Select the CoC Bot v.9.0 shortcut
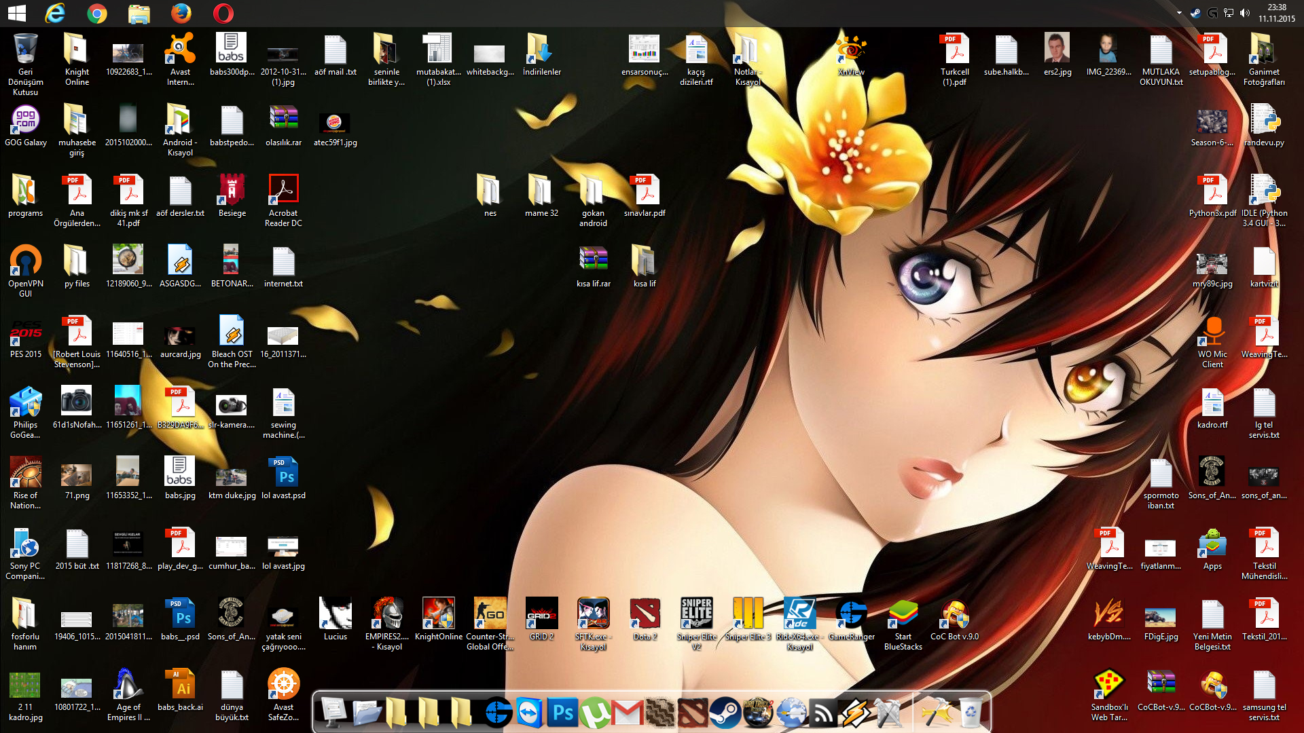 click(x=955, y=620)
